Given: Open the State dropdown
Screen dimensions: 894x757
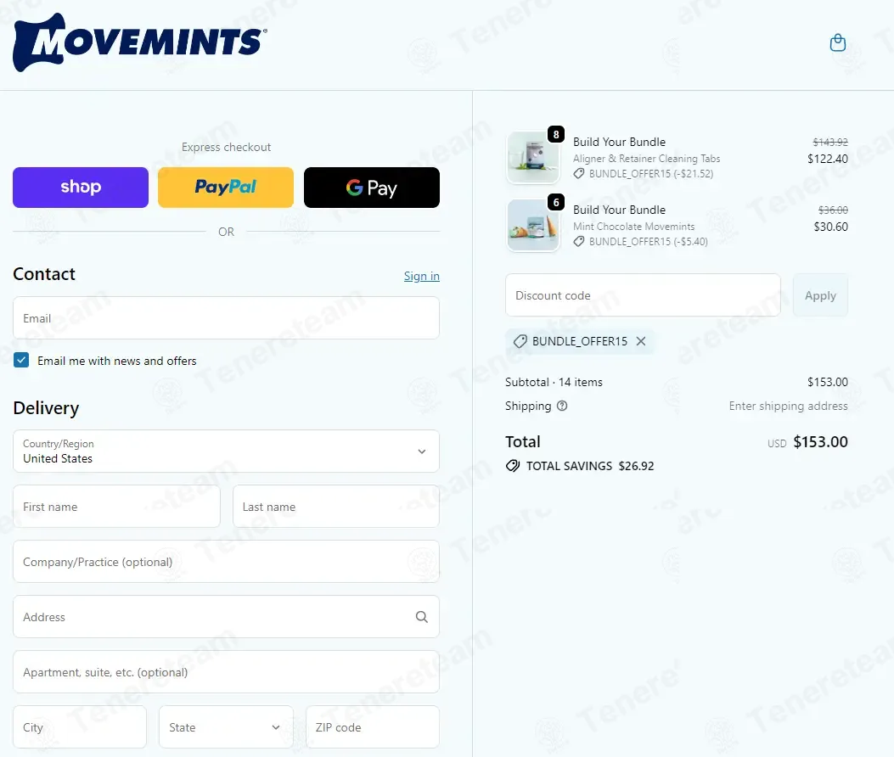Looking at the screenshot, I should (226, 726).
